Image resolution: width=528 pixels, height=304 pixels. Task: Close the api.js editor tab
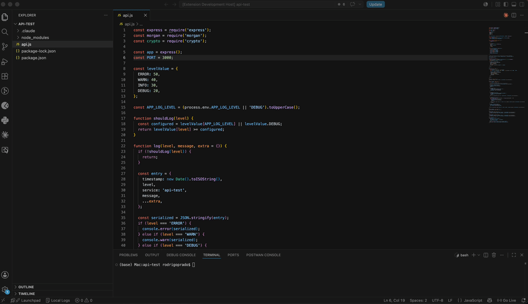tap(145, 15)
